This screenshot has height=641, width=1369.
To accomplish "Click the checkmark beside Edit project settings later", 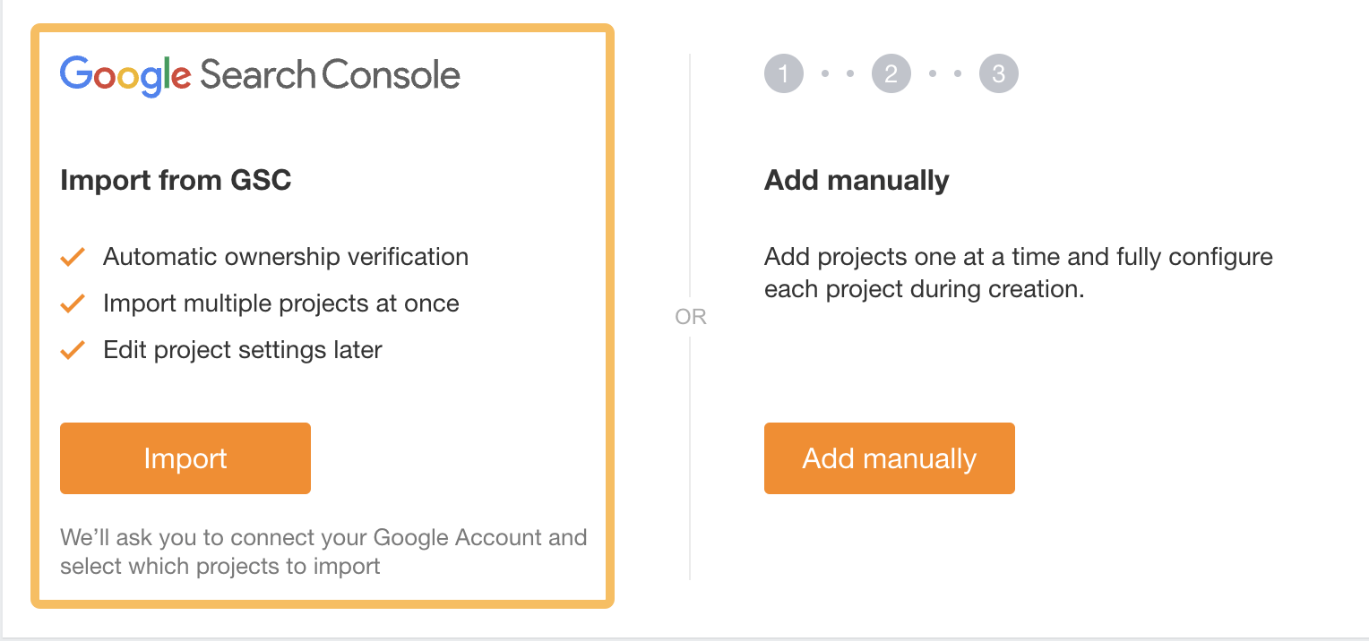I will tap(72, 350).
